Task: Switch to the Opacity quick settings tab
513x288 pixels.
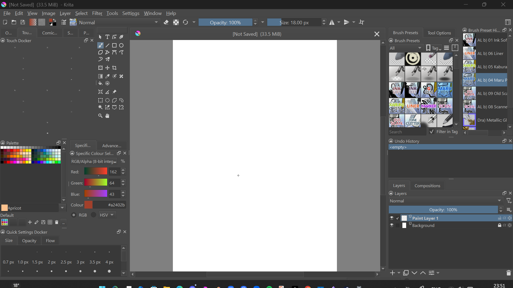Action: [x=29, y=241]
